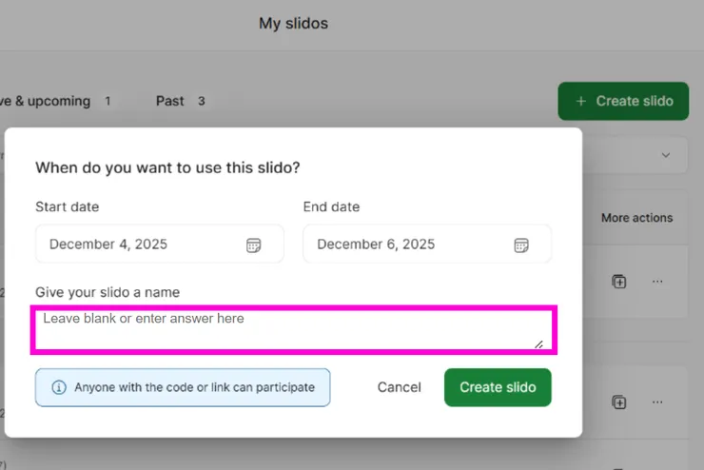
Task: Open the second row's three-dot menu
Action: pyautogui.click(x=657, y=402)
